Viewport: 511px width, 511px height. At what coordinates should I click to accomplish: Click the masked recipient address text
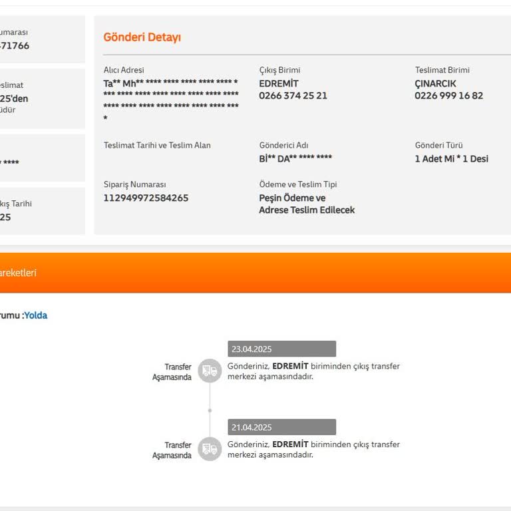[171, 100]
